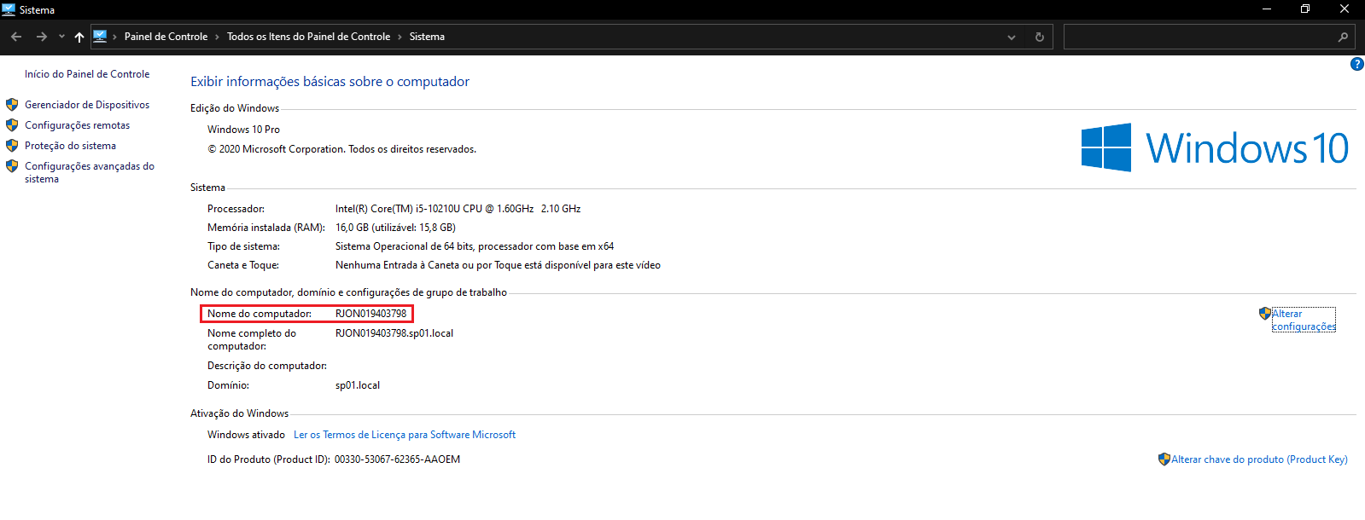Open Gerenciador de Dispositivos link
Screen dimensions: 1365x520
(87, 105)
